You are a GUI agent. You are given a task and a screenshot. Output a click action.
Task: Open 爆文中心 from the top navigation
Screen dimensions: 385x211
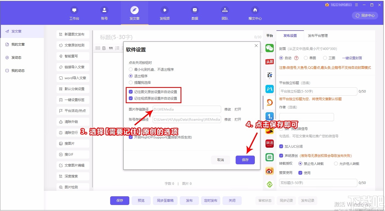point(255,13)
